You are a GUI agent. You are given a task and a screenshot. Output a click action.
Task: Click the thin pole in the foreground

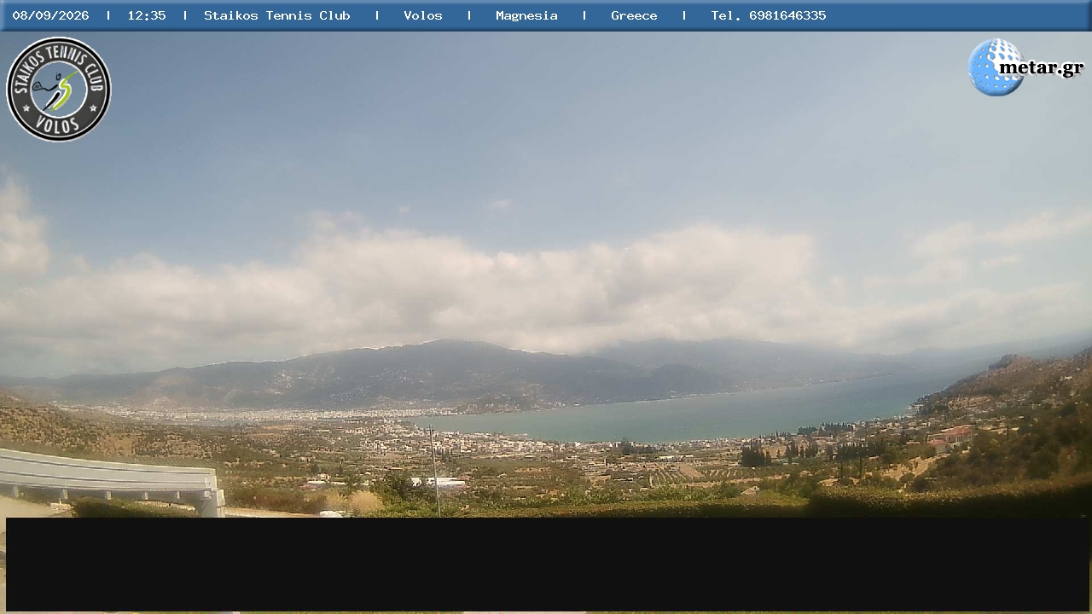click(x=434, y=471)
